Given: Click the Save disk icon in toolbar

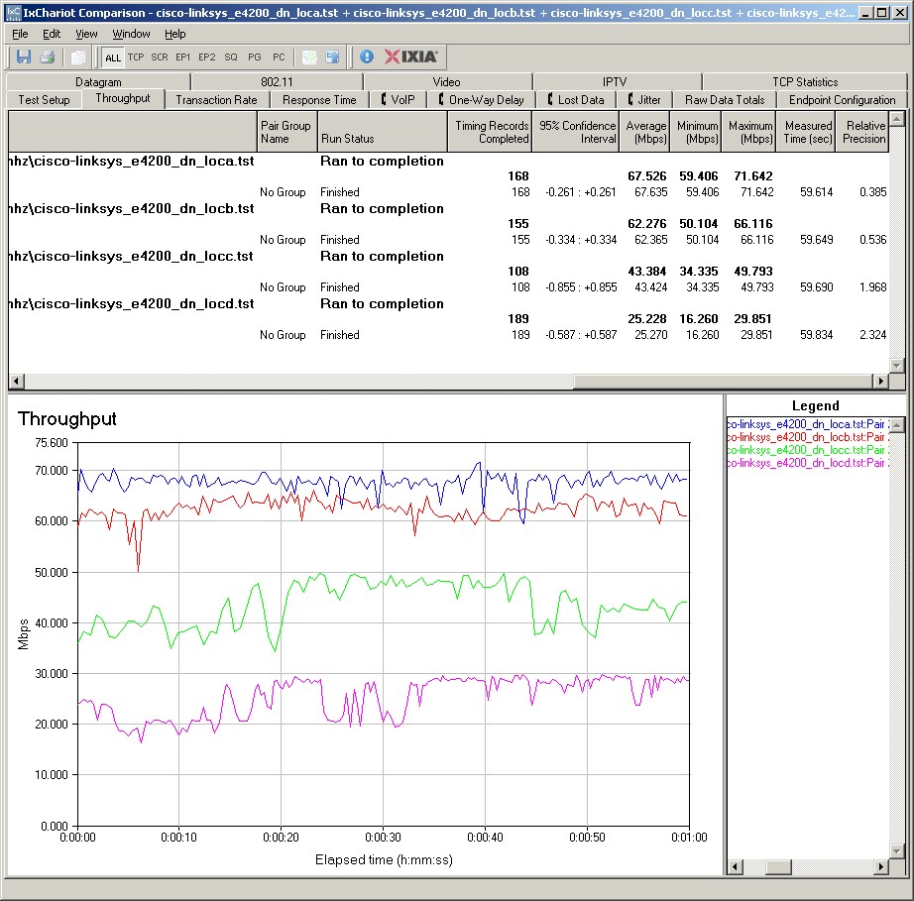Looking at the screenshot, I should point(24,57).
